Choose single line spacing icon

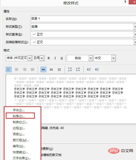coord(43,69)
